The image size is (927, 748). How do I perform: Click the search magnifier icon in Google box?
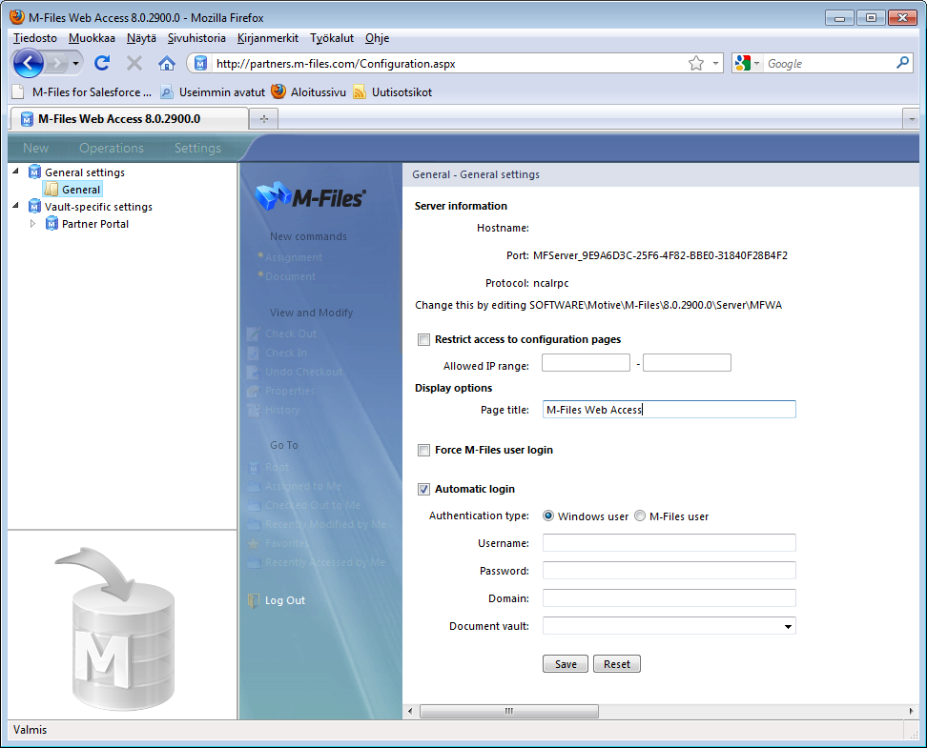(902, 63)
